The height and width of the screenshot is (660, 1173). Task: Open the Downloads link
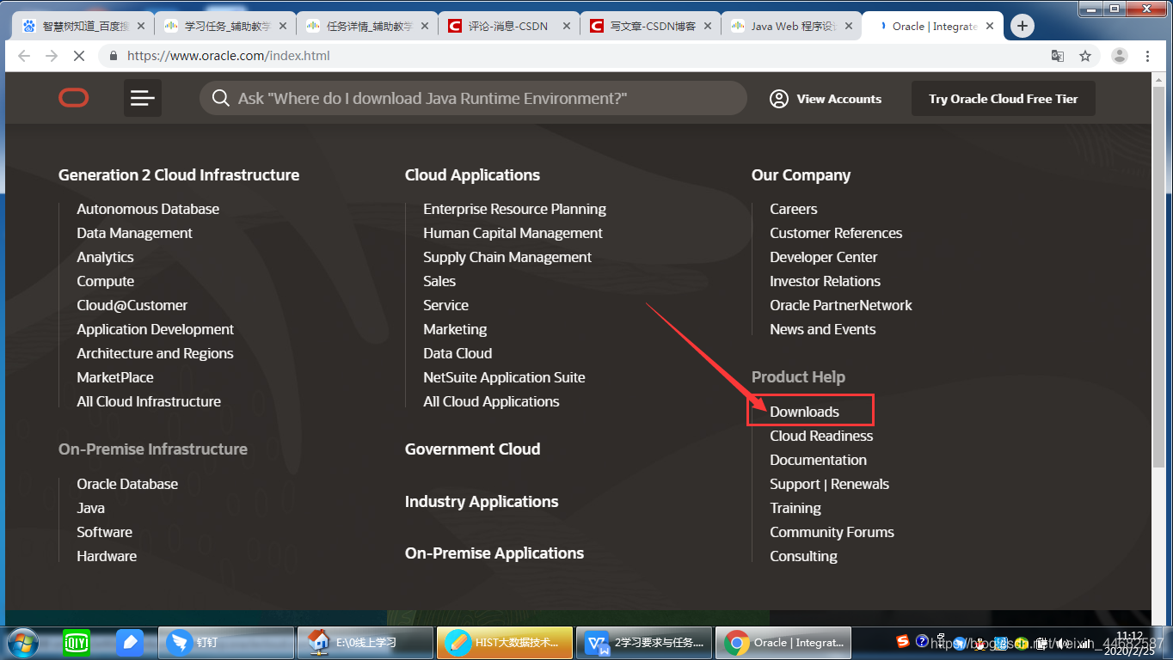coord(804,412)
